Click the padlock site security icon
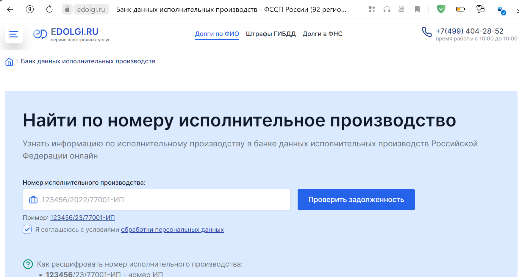Viewport: 519px width, 277px height. [x=67, y=10]
